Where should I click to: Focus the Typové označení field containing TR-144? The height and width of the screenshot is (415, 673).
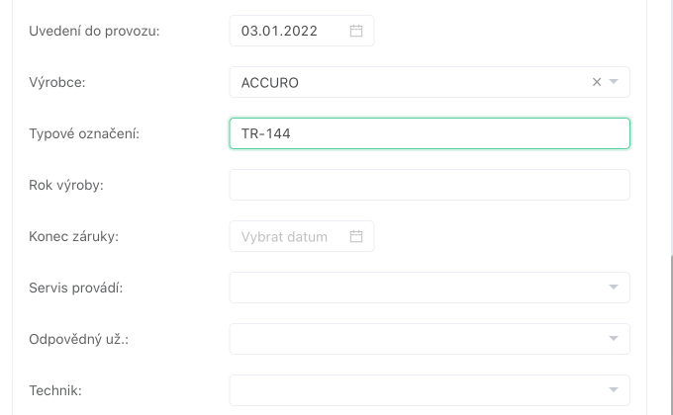coord(429,133)
